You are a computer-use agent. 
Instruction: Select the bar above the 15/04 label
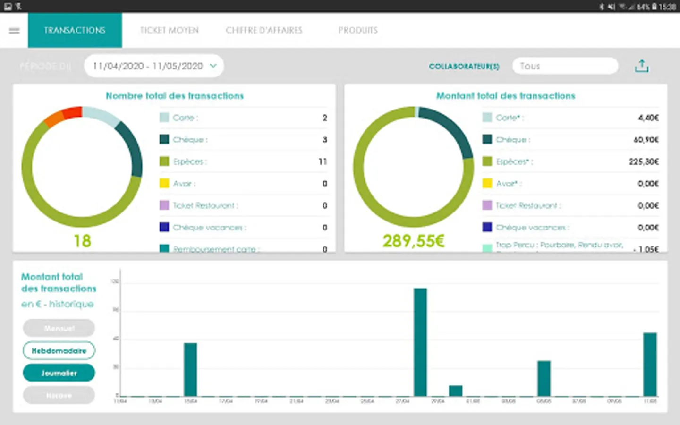tap(190, 369)
